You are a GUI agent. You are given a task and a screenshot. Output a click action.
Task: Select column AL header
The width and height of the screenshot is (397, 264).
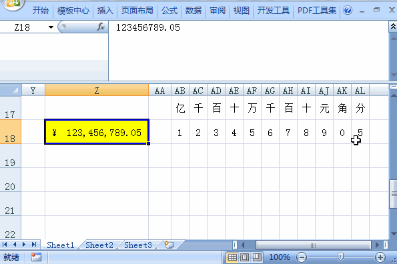[360, 90]
